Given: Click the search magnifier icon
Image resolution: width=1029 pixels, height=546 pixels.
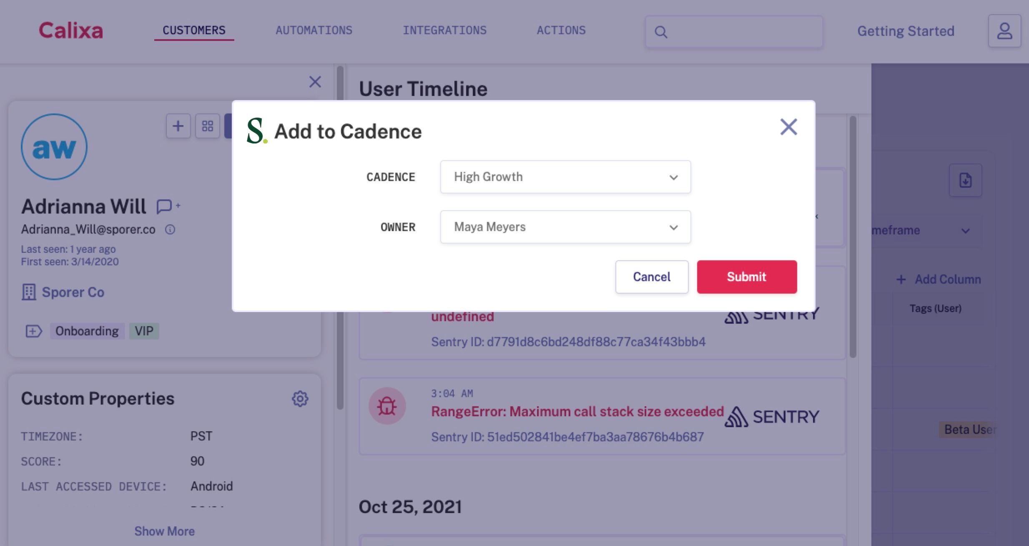Looking at the screenshot, I should tap(661, 32).
